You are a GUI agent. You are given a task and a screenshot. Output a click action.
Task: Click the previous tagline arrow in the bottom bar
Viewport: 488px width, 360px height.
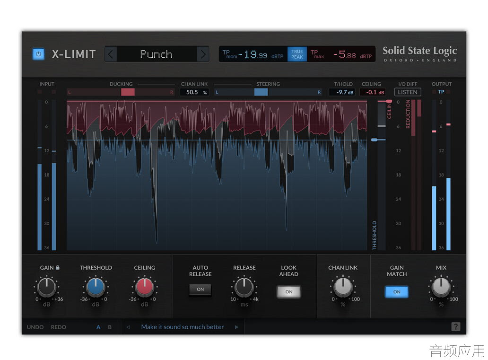point(128,327)
